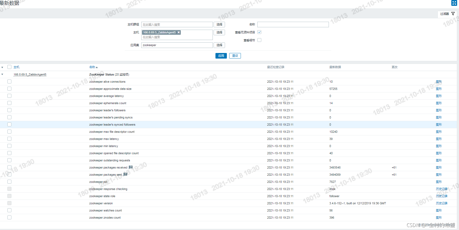Toggle the show details checkbox
The height and width of the screenshot is (230, 459).
pos(259,40)
